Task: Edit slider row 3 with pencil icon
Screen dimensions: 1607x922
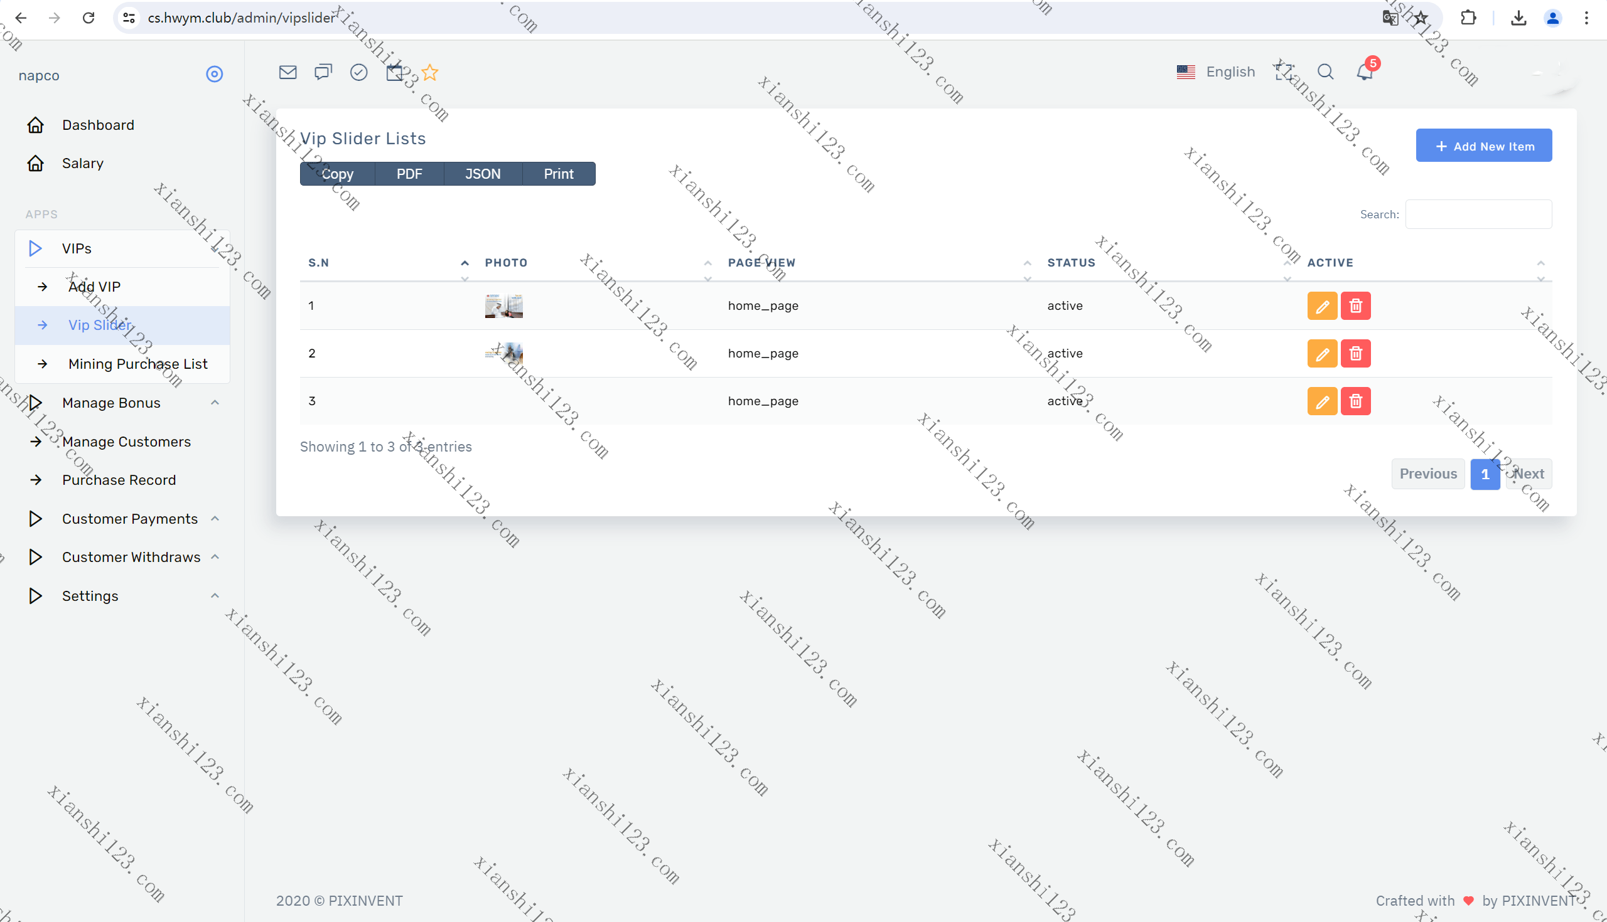Action: click(x=1322, y=401)
